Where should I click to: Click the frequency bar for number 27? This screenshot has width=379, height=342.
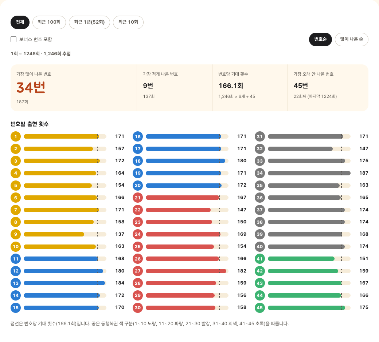[x=187, y=271]
